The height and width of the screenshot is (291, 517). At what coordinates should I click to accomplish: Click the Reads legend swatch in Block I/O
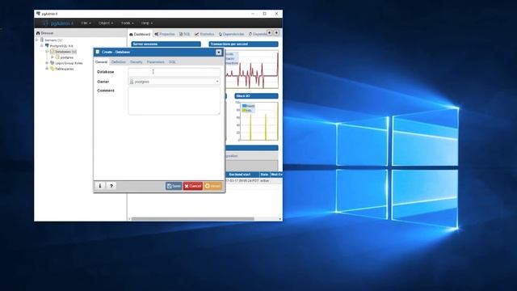click(x=244, y=106)
